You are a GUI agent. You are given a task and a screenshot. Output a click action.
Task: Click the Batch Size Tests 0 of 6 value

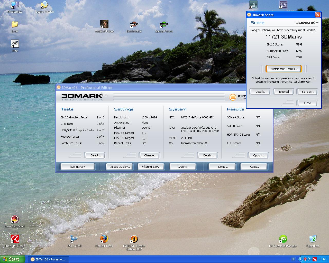pos(100,143)
